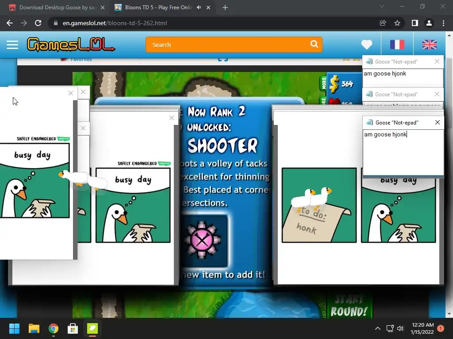The width and height of the screenshot is (453, 339).
Task: Open the tab search chevron
Action: click(382, 6)
